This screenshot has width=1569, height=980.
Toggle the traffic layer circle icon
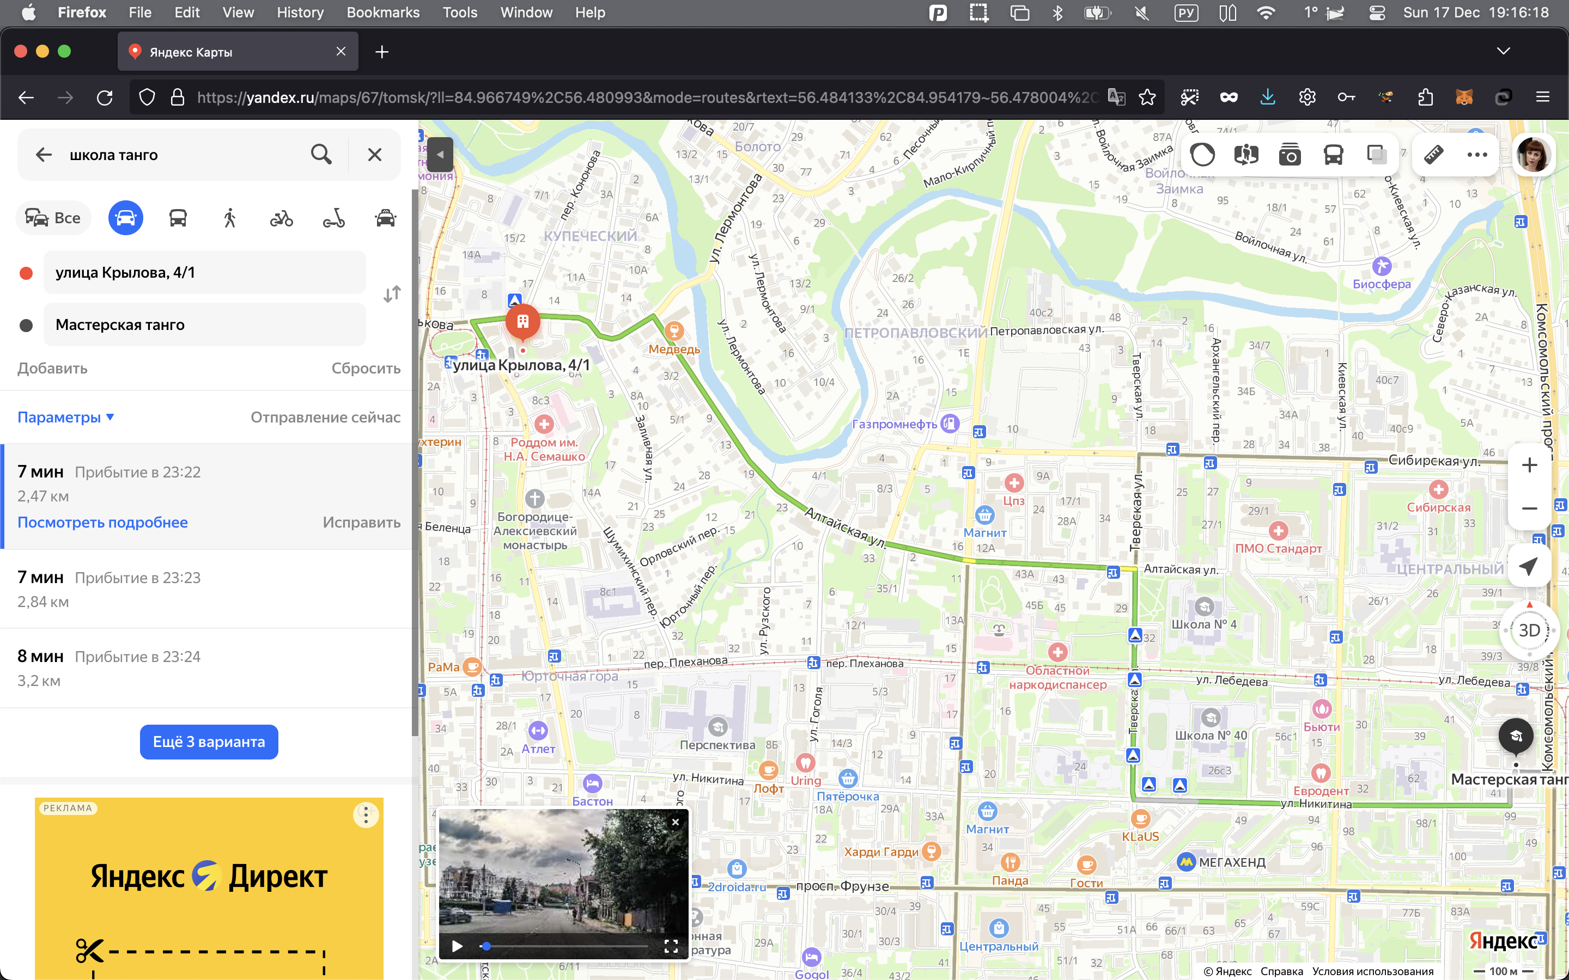point(1203,154)
